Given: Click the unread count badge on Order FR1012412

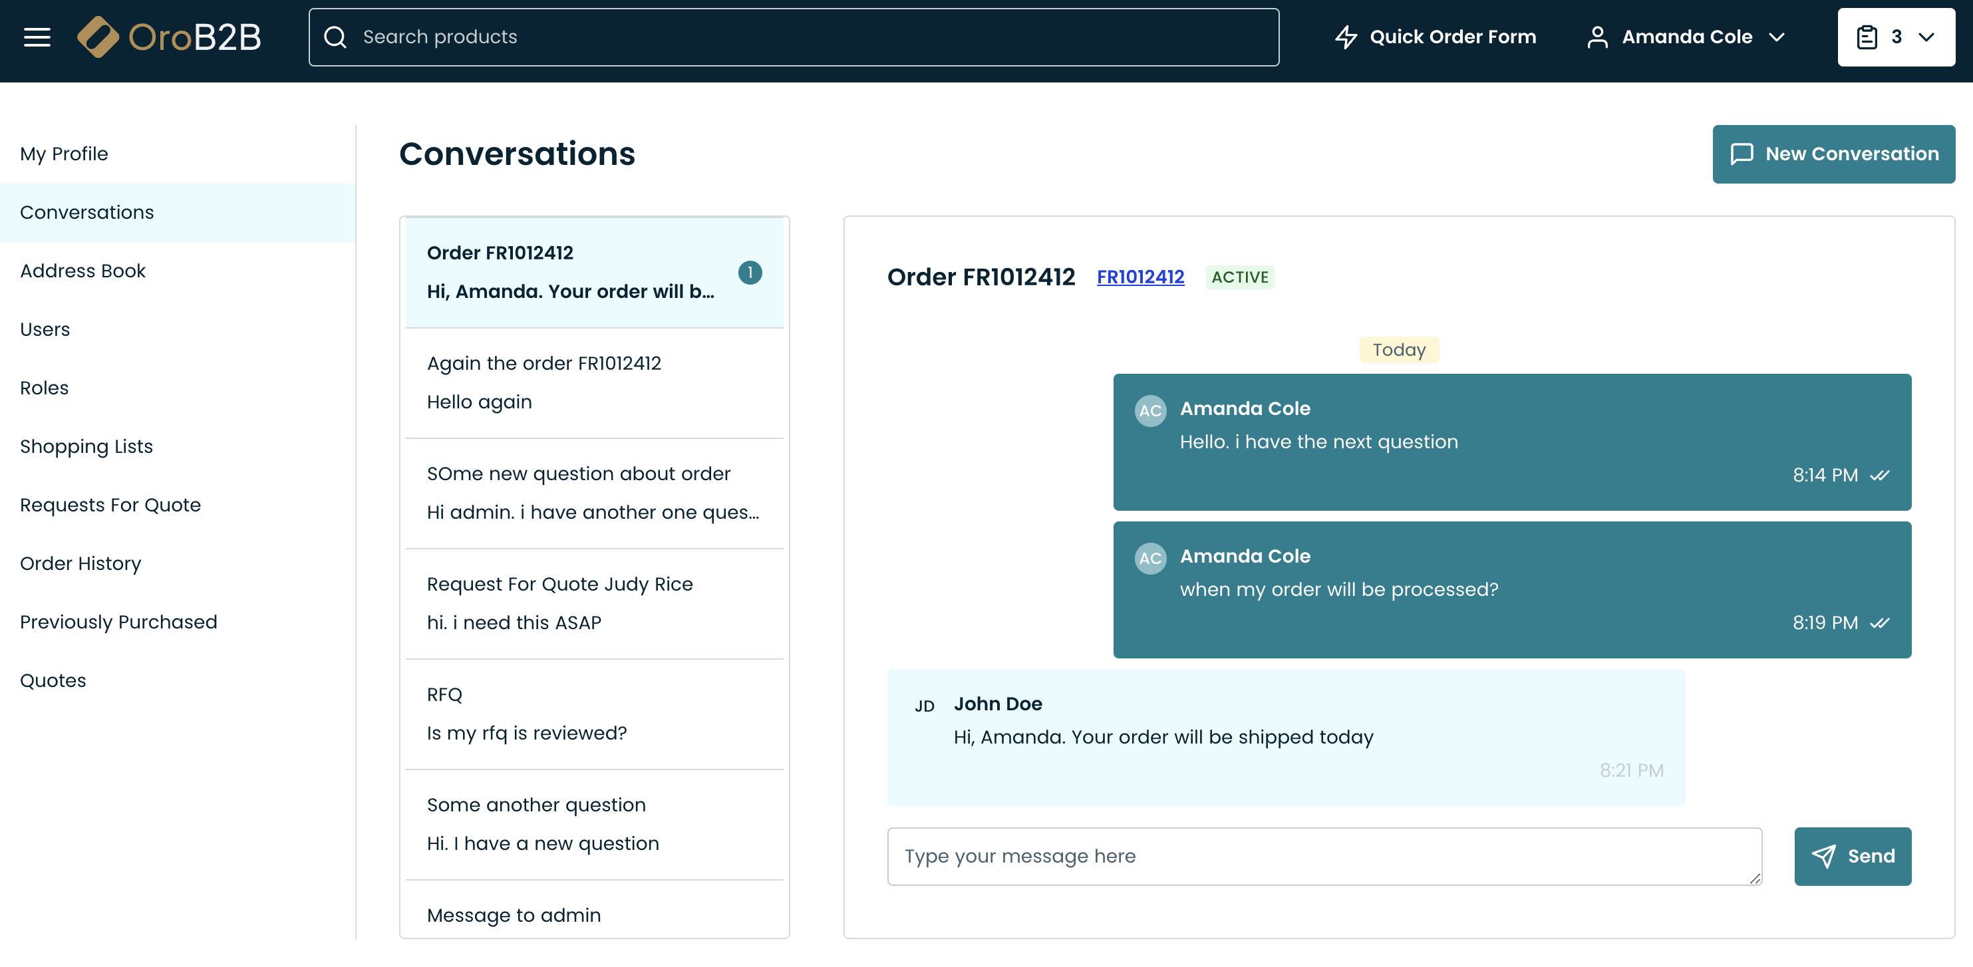Looking at the screenshot, I should [x=749, y=273].
